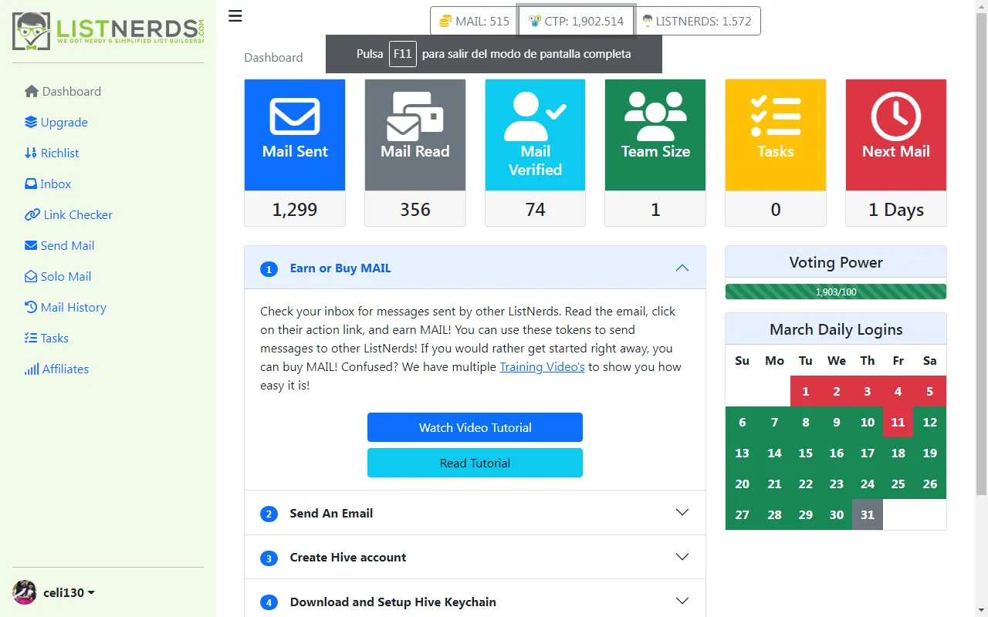Click the March Daily Logins heading
Image resolution: width=988 pixels, height=617 pixels.
836,329
